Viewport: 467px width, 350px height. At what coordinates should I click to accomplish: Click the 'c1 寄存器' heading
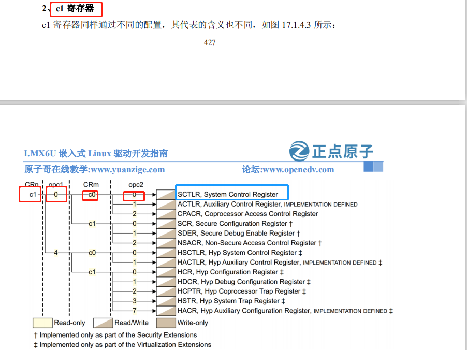point(75,8)
